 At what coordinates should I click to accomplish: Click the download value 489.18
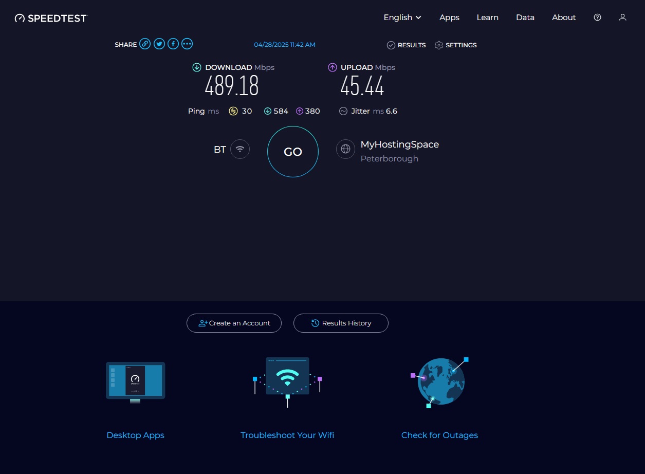click(x=232, y=86)
